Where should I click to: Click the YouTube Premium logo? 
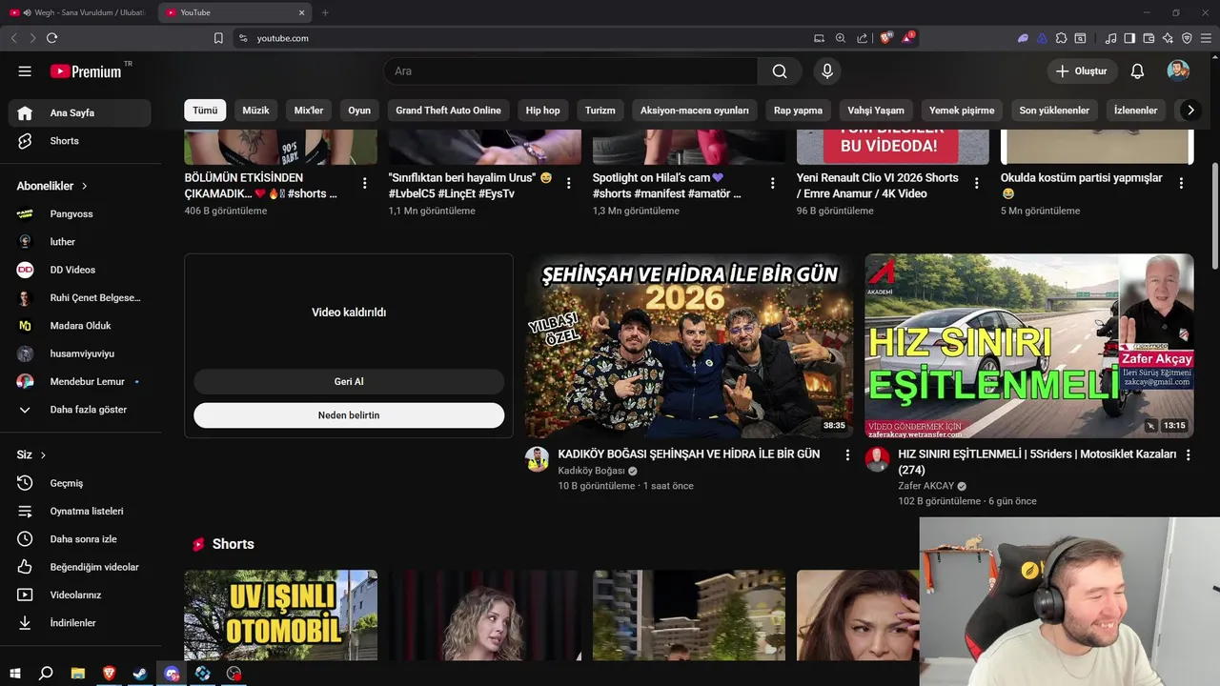tap(87, 71)
